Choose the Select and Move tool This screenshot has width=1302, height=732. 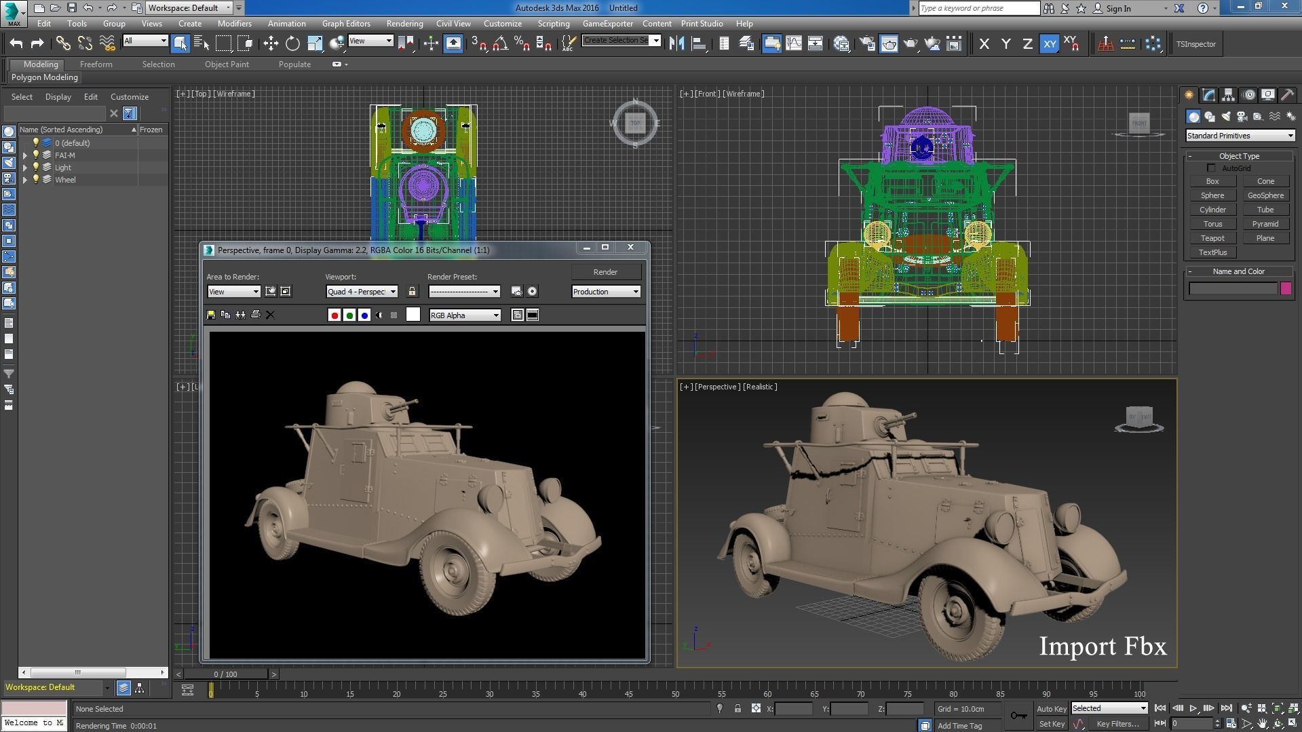271,44
